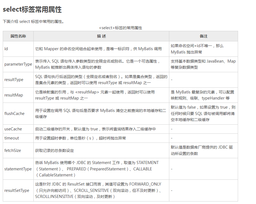
Task: Select the "parameterType" attribute cell
Action: [18, 64]
